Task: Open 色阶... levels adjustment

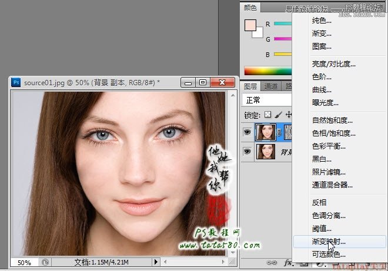Action: 322,77
